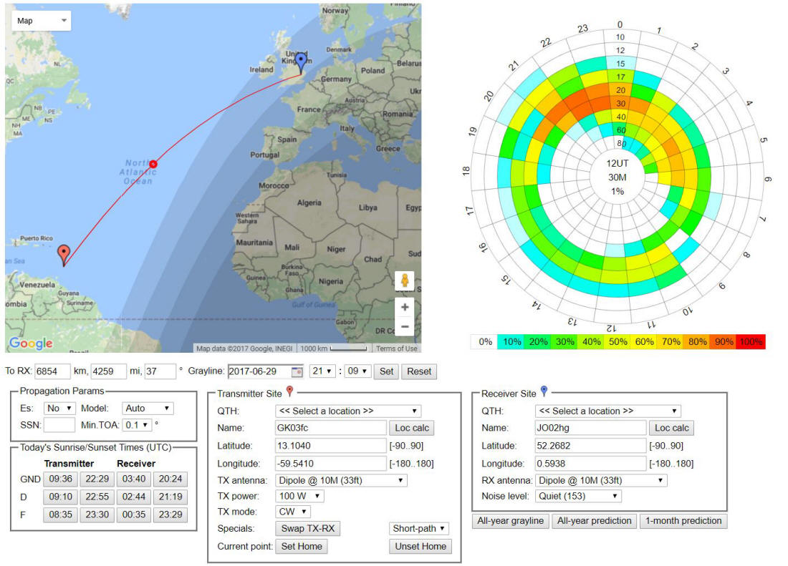Click the transmitter Latitude field
This screenshot has height=566, width=788.
(331, 446)
